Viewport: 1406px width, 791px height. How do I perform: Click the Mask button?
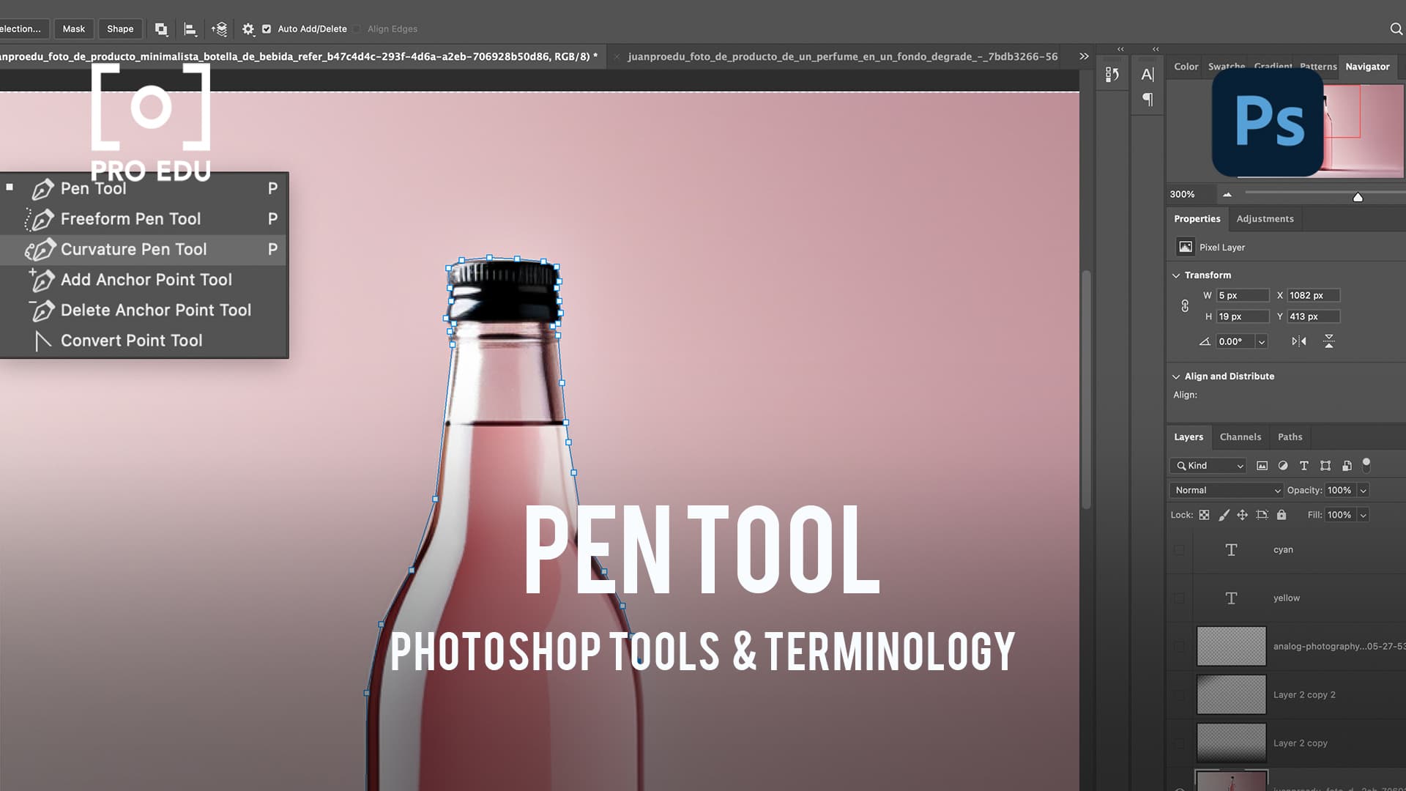point(73,29)
